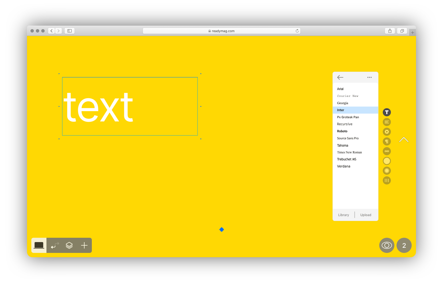The image size is (443, 284).
Task: Open the three-dot menu in font panel
Action: [370, 77]
